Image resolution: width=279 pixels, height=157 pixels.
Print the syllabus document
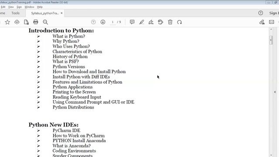tap(36, 22)
